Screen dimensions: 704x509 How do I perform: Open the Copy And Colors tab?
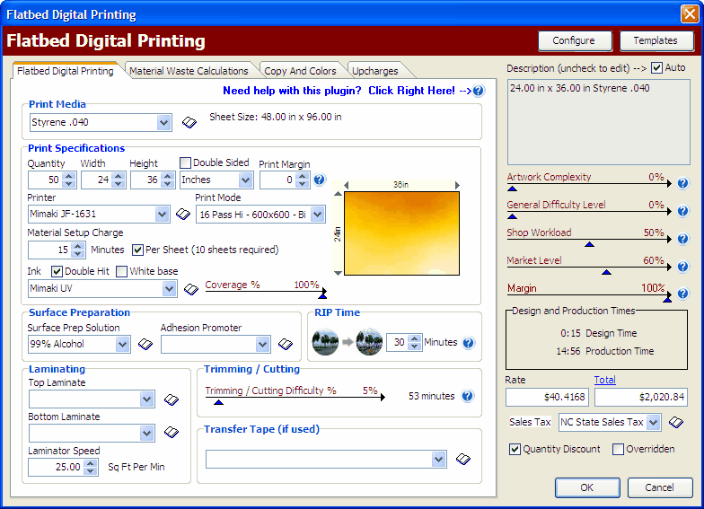pyautogui.click(x=300, y=71)
